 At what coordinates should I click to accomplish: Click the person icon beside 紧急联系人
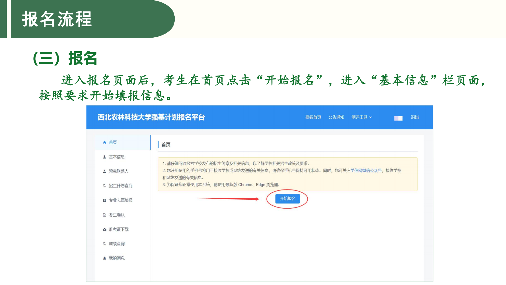point(104,171)
